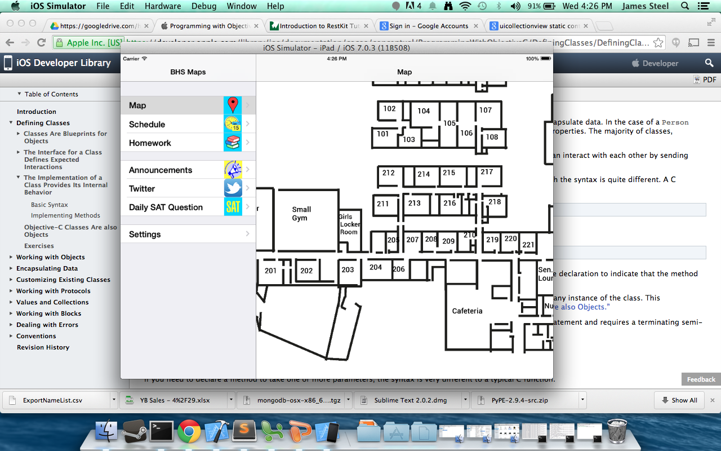Viewport: 721px width, 451px height.
Task: Open the Map row in BHS Maps
Action: click(188, 105)
